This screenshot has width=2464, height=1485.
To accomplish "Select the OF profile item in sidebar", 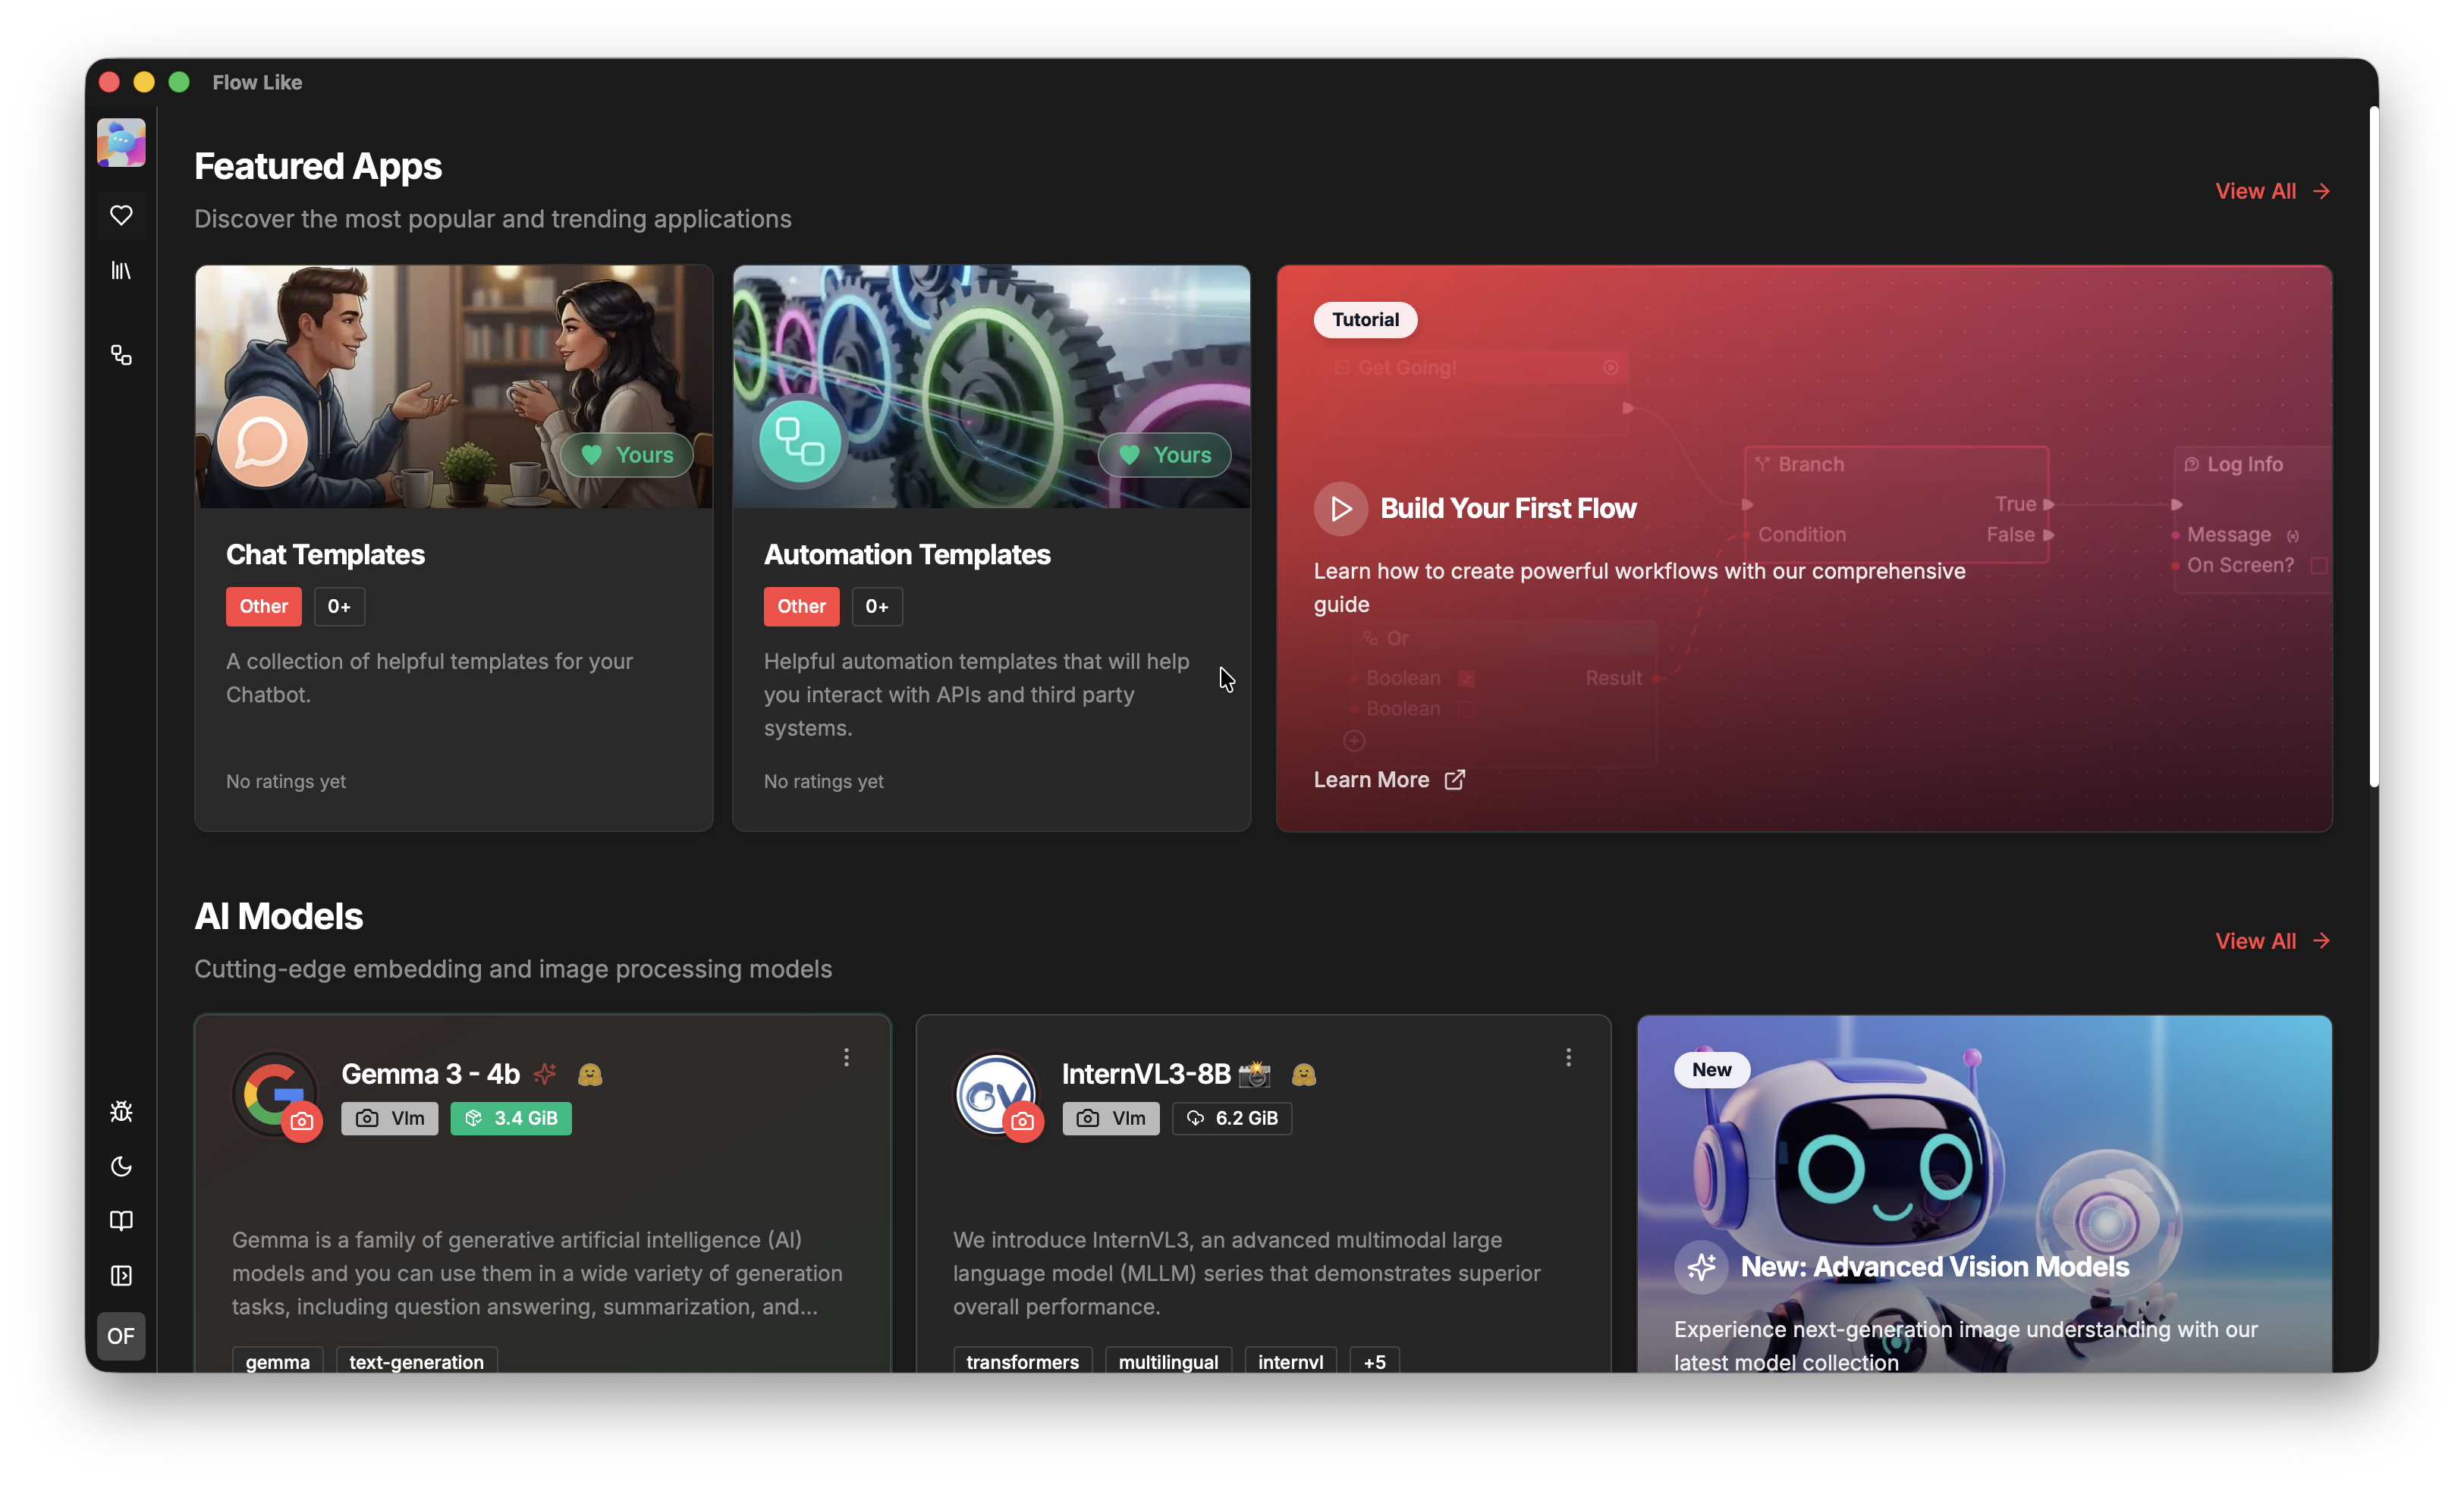I will point(120,1336).
